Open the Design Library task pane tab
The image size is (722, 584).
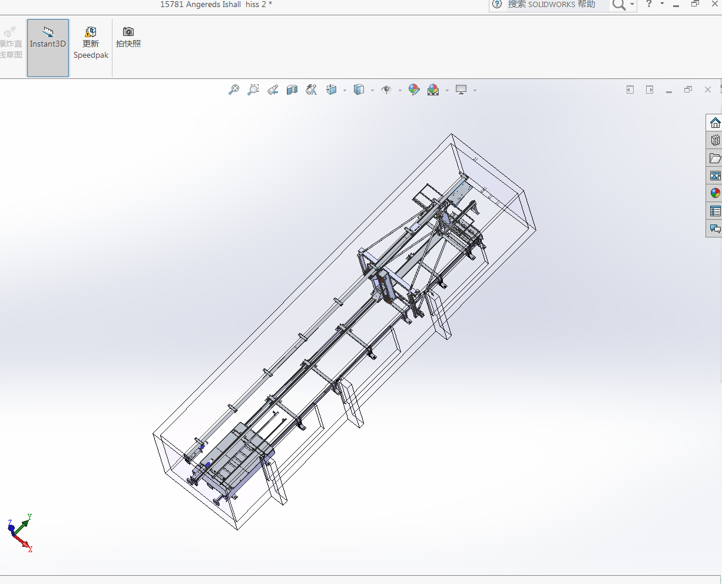coord(715,140)
